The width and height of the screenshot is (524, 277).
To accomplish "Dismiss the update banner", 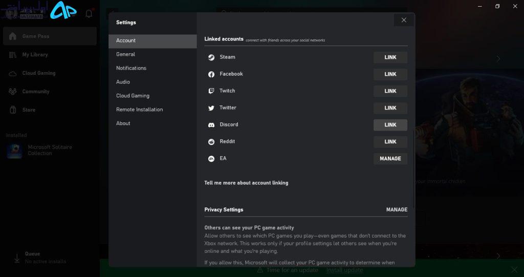I will point(514,270).
